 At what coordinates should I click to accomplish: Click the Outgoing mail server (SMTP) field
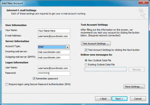[54, 58]
